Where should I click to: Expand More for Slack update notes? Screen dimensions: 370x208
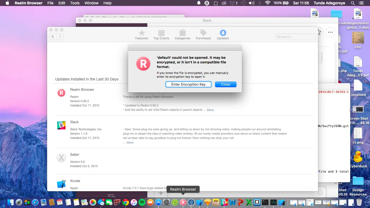coord(130,142)
